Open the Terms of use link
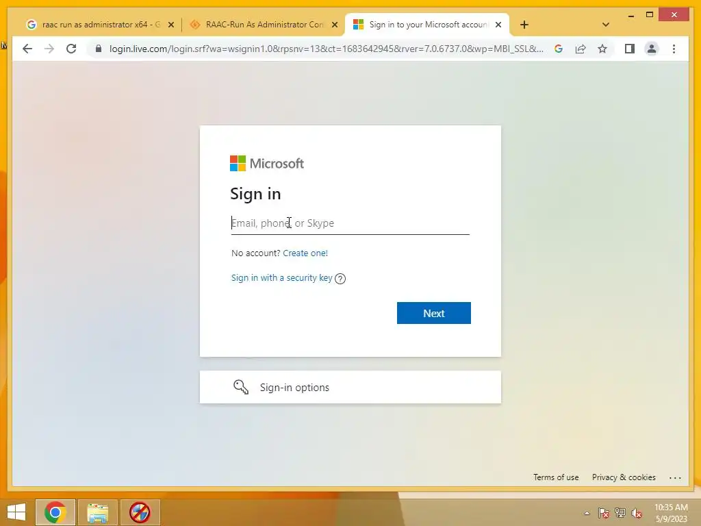The width and height of the screenshot is (701, 526). click(556, 477)
